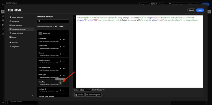Add the Last Updated Date attribute with plus
The width and height of the screenshot is (212, 105).
60,68
